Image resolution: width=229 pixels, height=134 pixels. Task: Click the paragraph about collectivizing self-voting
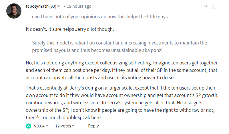point(122,70)
